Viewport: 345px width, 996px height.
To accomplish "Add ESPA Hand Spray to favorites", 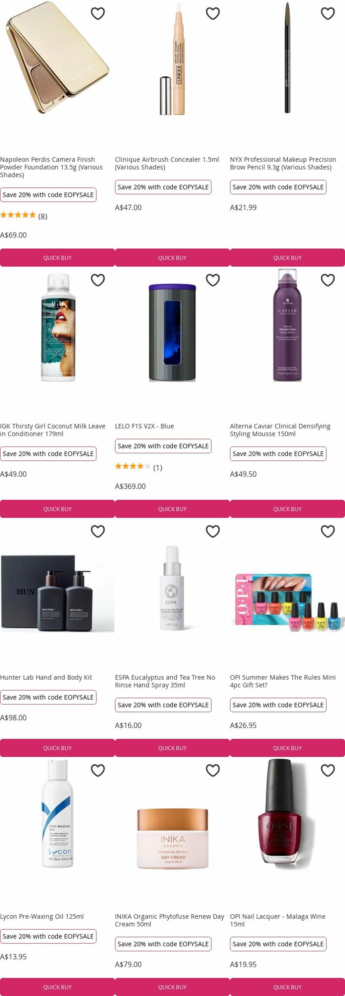I will (x=213, y=531).
